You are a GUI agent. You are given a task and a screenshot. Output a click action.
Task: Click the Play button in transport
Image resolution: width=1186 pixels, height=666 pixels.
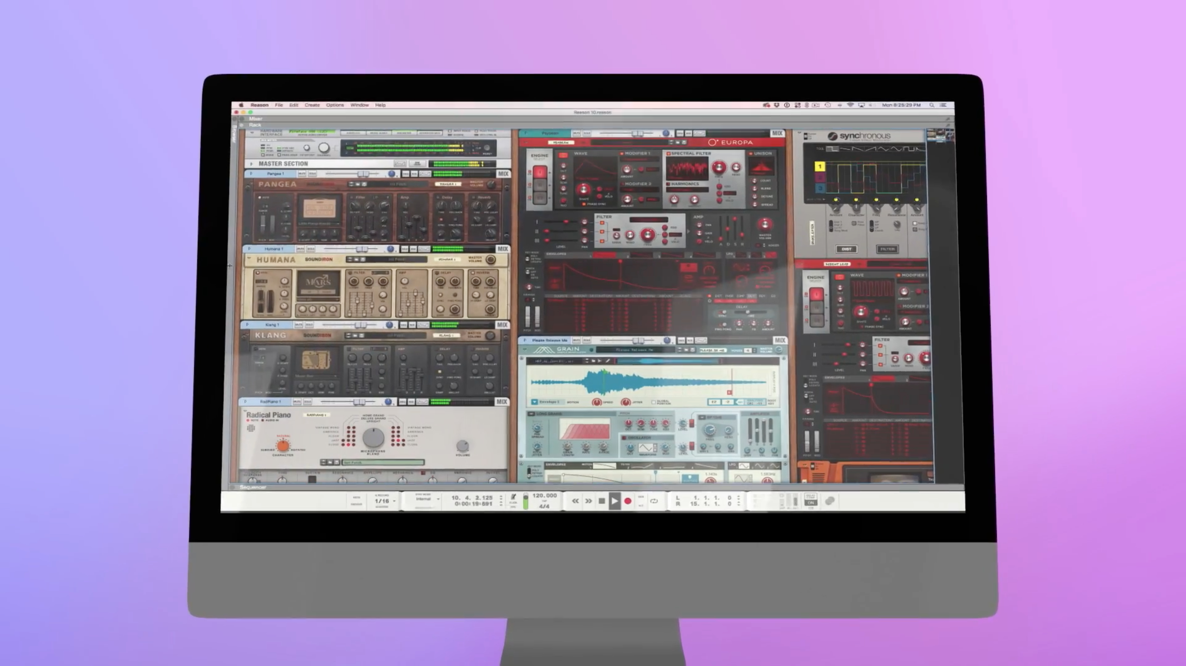pyautogui.click(x=614, y=501)
